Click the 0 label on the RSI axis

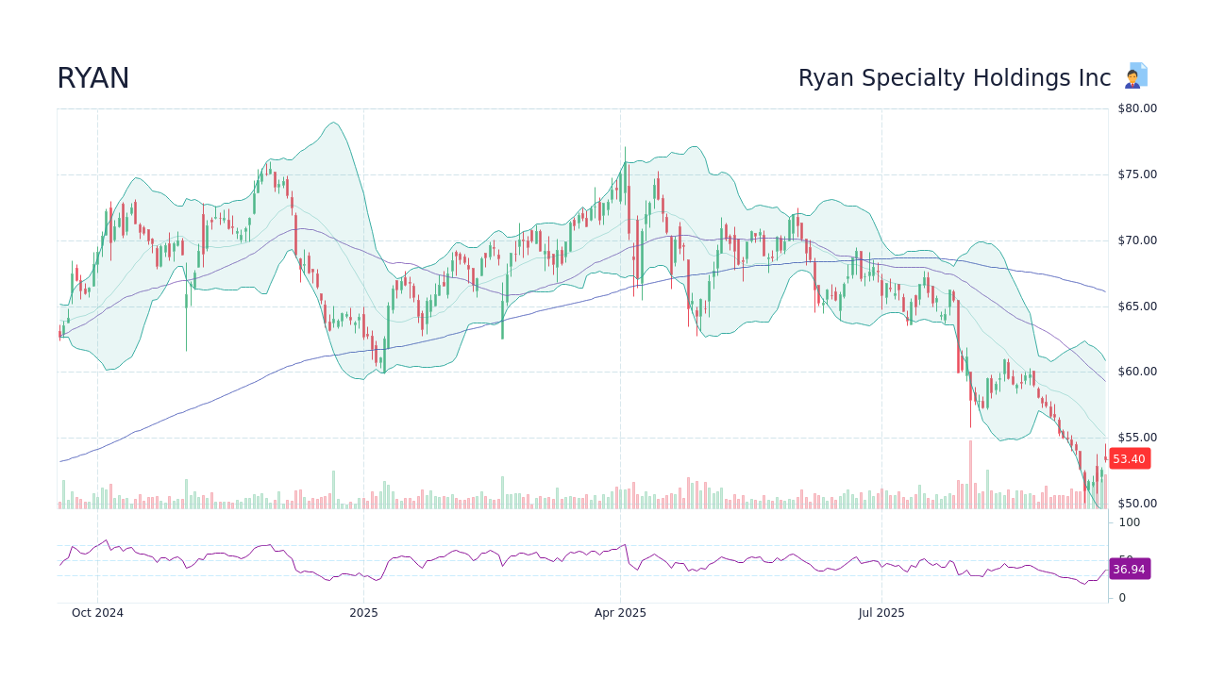point(1122,598)
